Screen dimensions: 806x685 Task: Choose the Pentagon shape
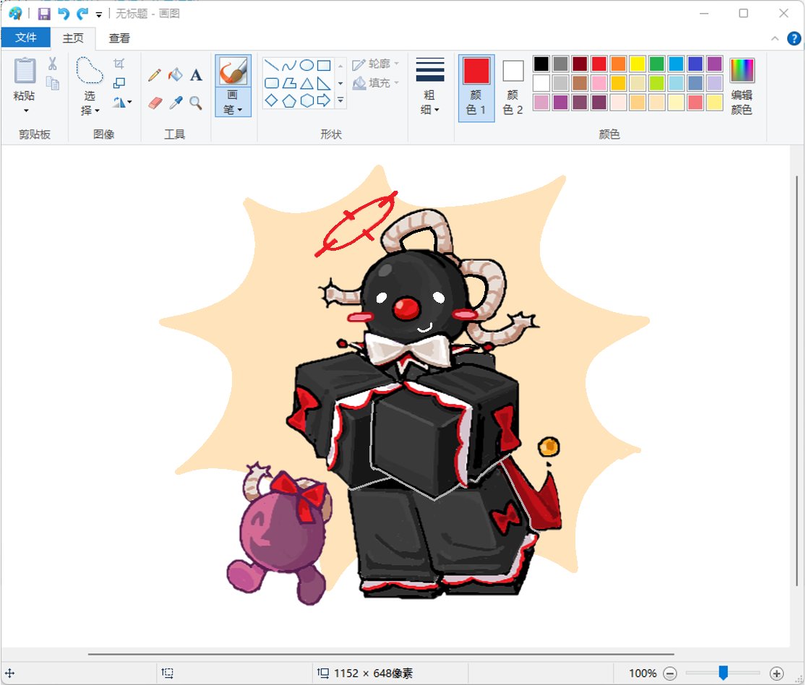pos(289,100)
